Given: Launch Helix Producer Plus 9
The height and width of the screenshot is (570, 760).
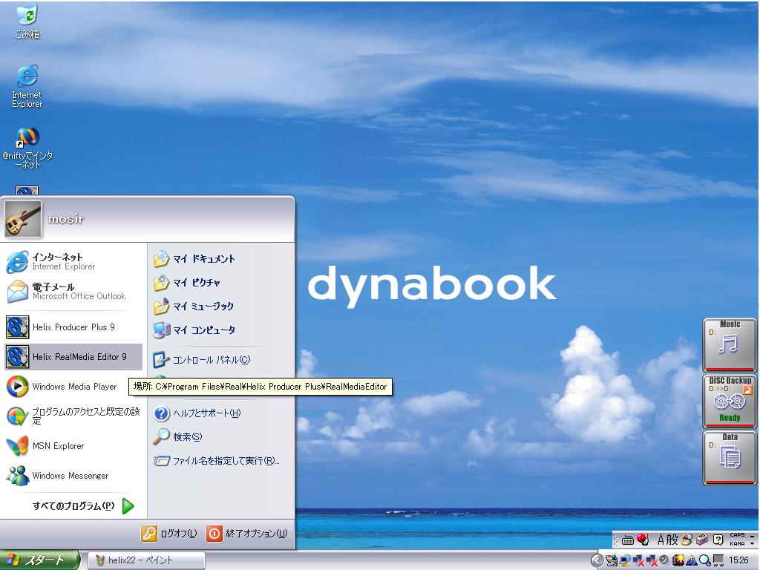Looking at the screenshot, I should click(x=73, y=327).
